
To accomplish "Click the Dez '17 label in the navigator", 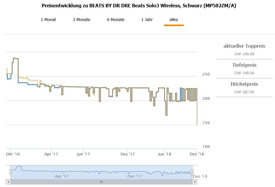I will point(134,176).
